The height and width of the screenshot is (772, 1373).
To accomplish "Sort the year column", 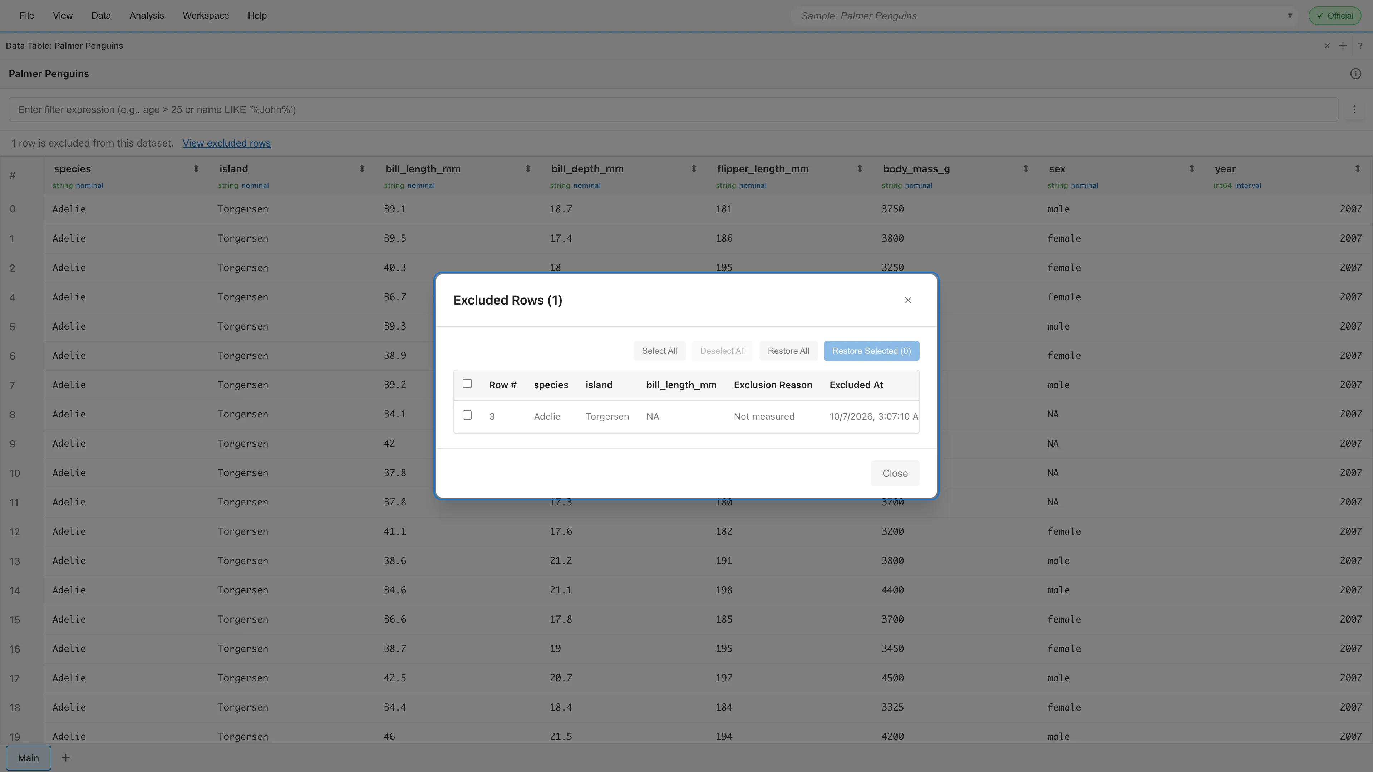I will point(1357,169).
